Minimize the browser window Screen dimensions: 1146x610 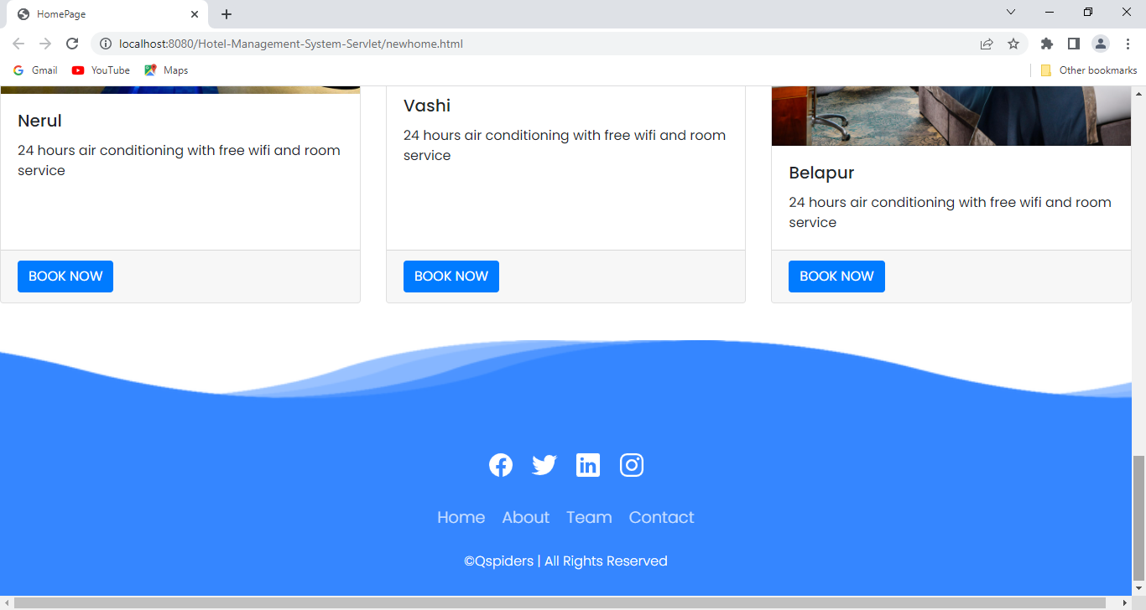coord(1050,12)
